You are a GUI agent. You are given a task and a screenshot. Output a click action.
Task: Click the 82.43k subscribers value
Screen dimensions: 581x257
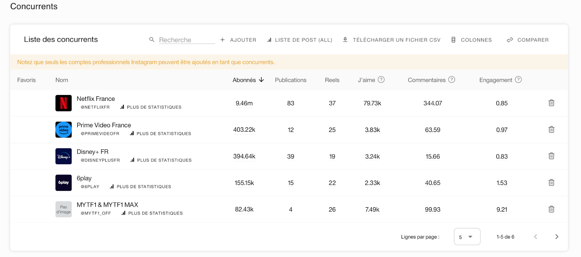tap(244, 210)
